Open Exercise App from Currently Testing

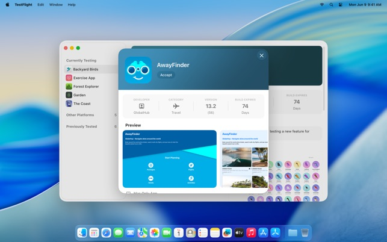point(84,78)
